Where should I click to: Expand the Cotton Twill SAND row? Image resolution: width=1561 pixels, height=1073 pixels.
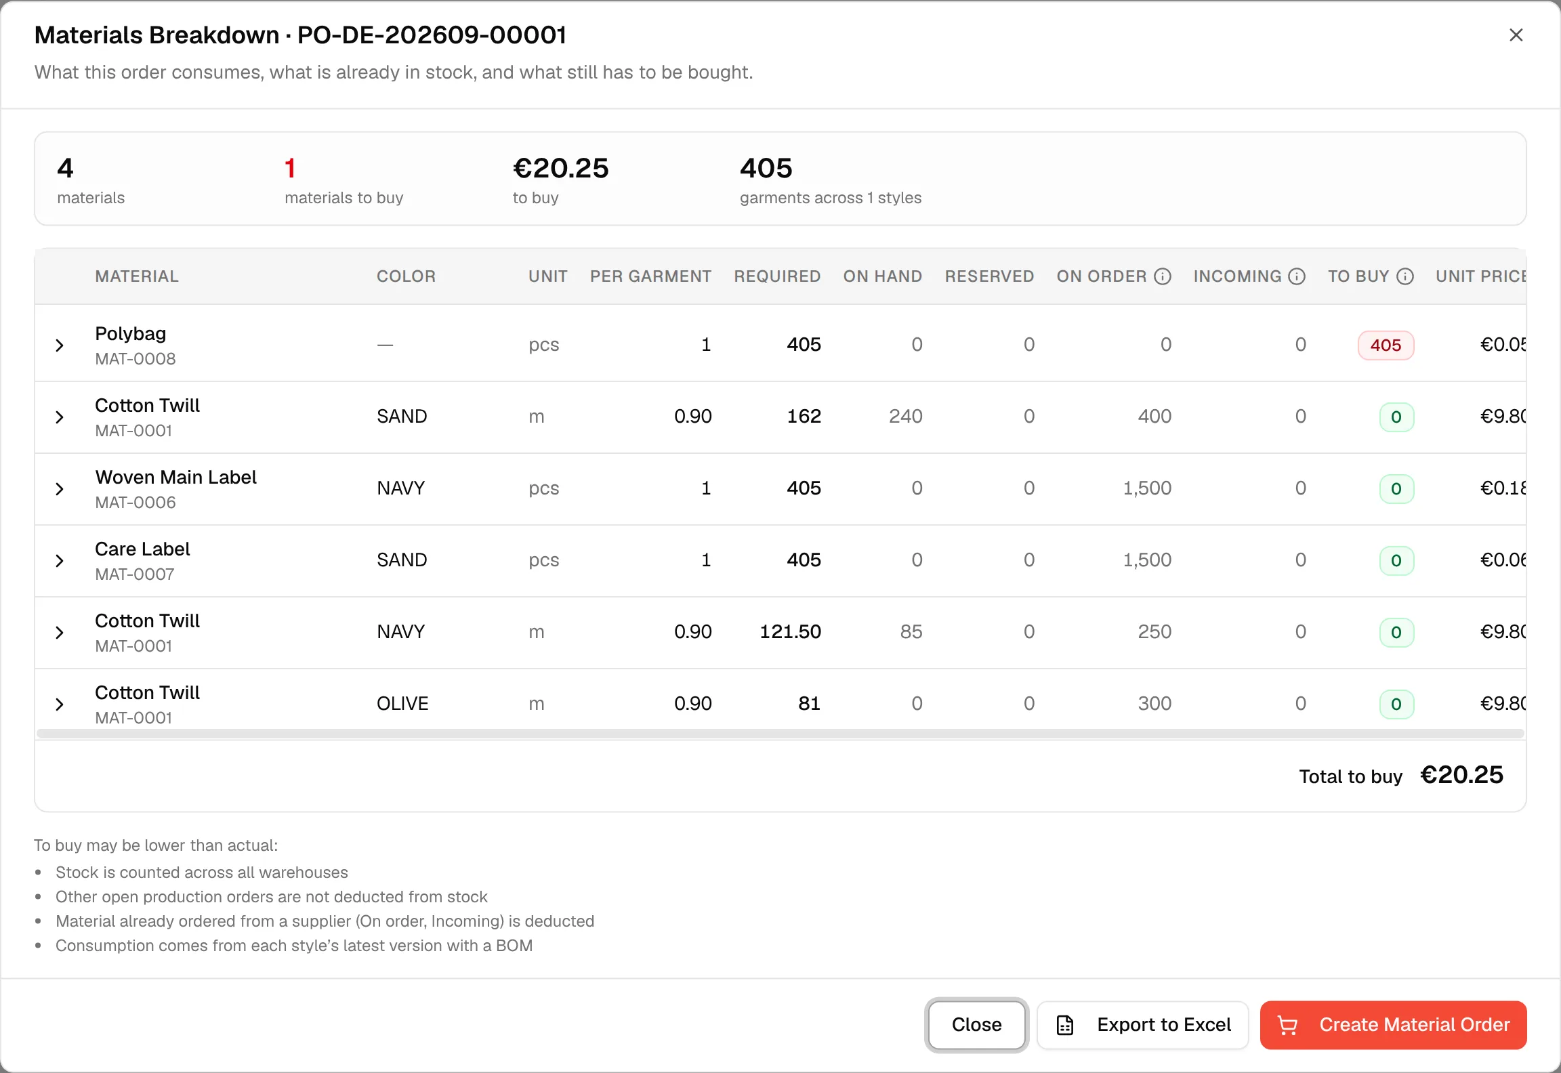point(60,417)
